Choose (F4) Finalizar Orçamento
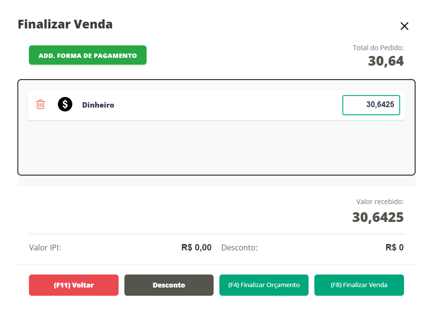 click(264, 285)
